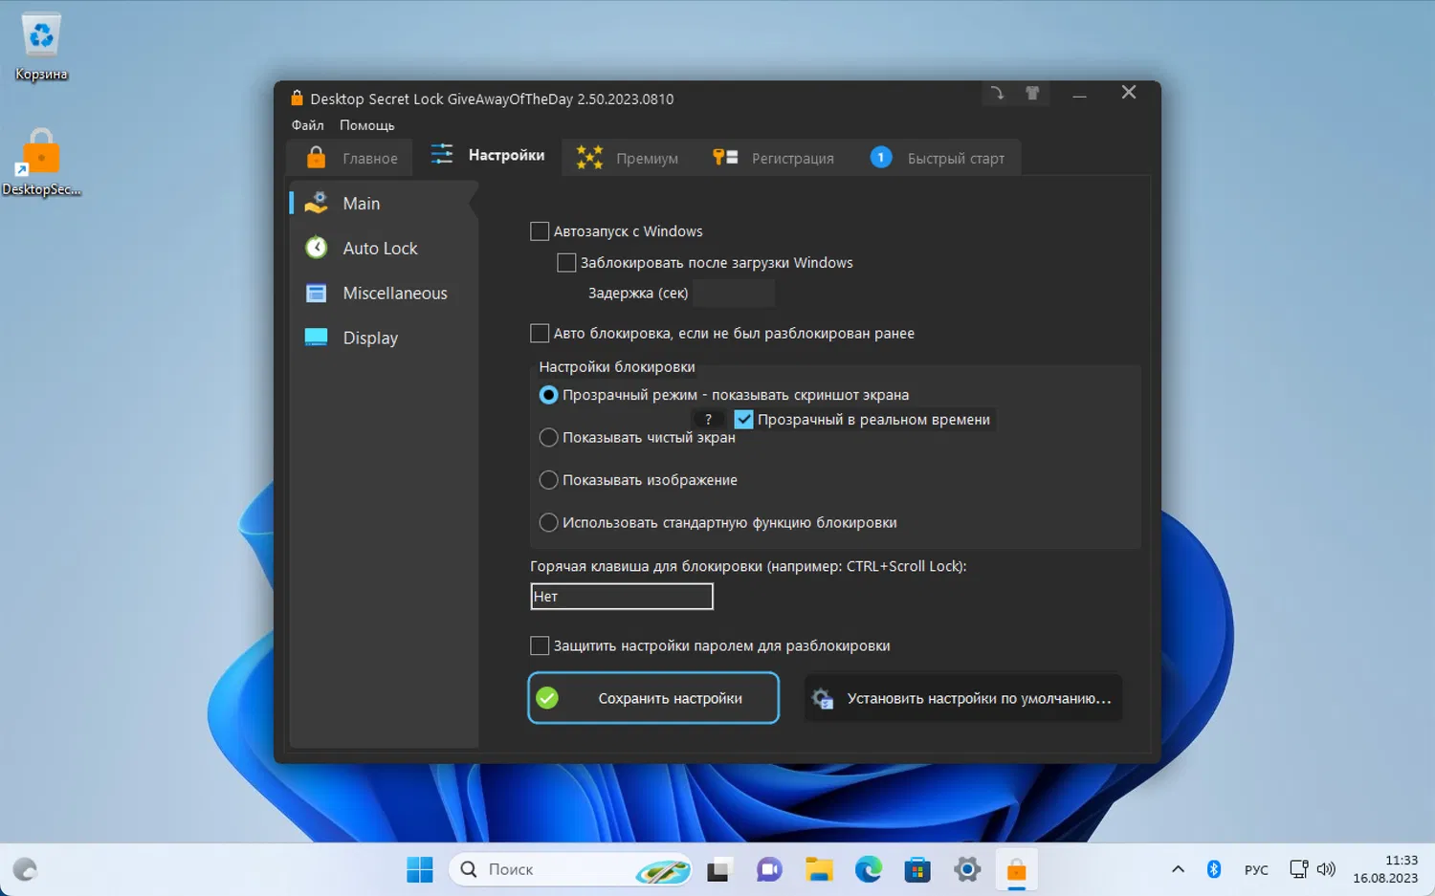The width and height of the screenshot is (1435, 896).
Task: Uncheck Прозрачный в реальном времени
Action: pyautogui.click(x=743, y=420)
